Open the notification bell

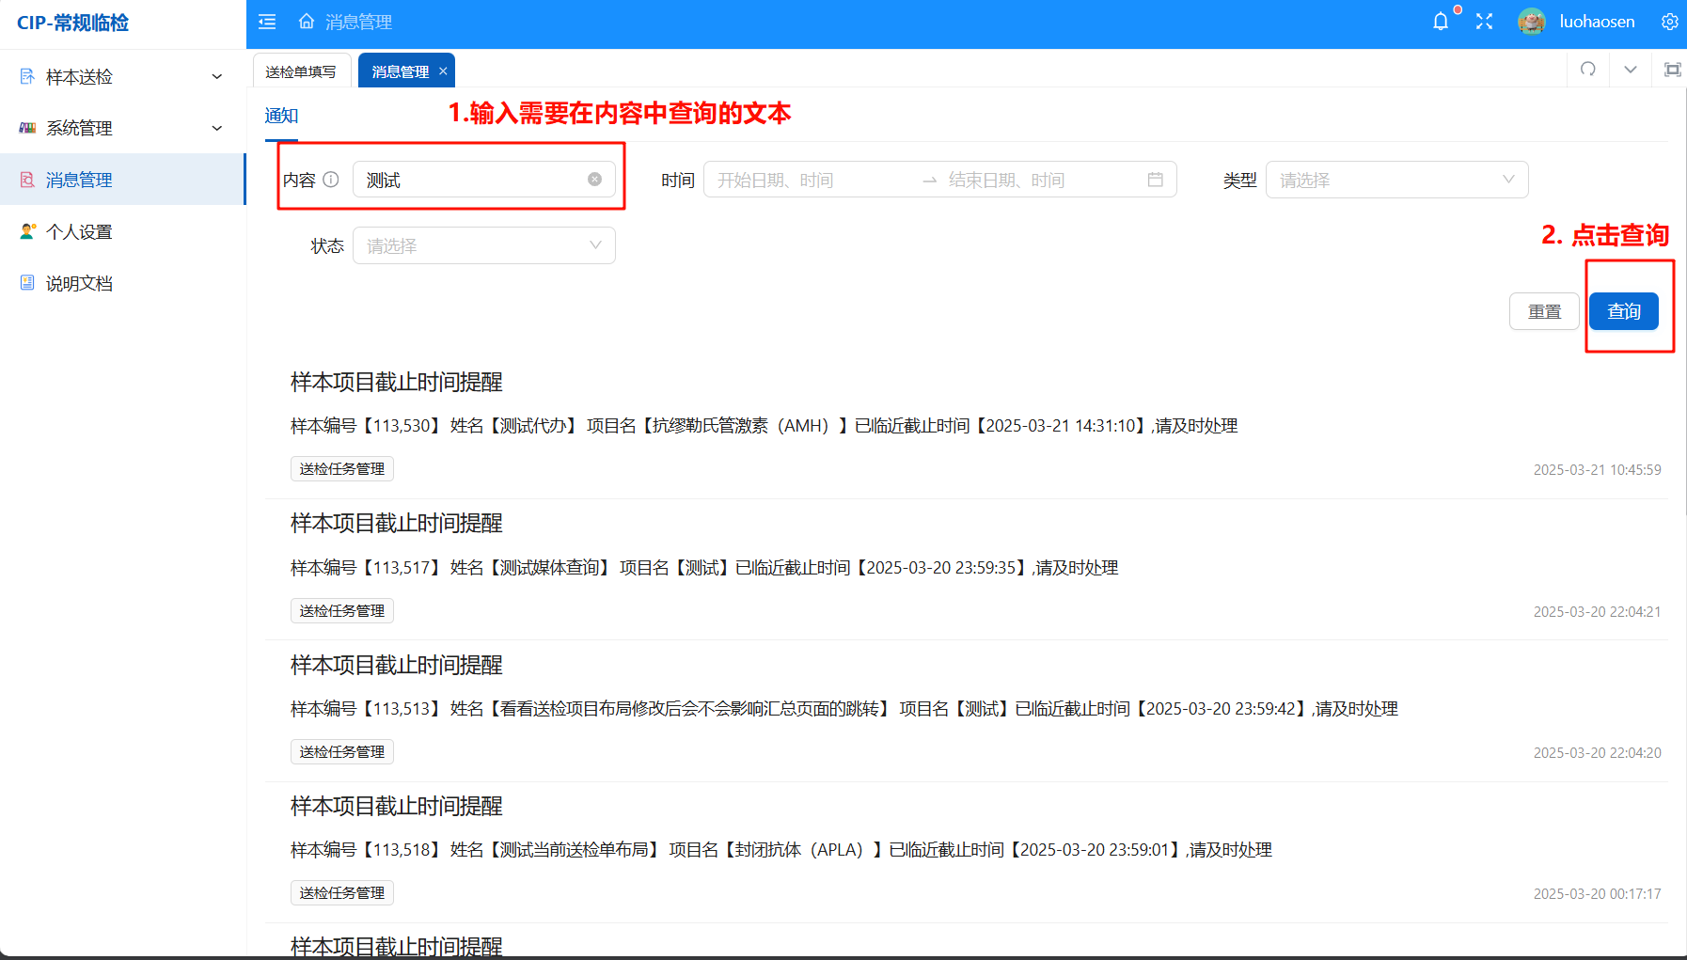1441,22
